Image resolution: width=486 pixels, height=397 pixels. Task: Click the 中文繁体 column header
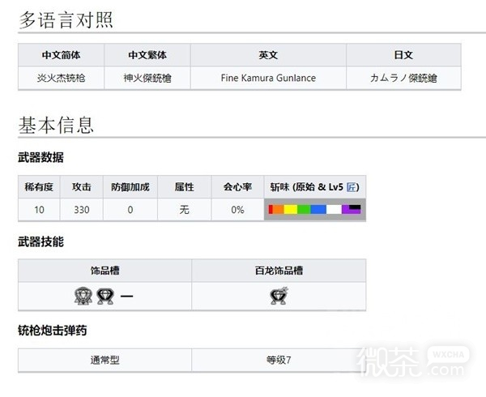147,55
